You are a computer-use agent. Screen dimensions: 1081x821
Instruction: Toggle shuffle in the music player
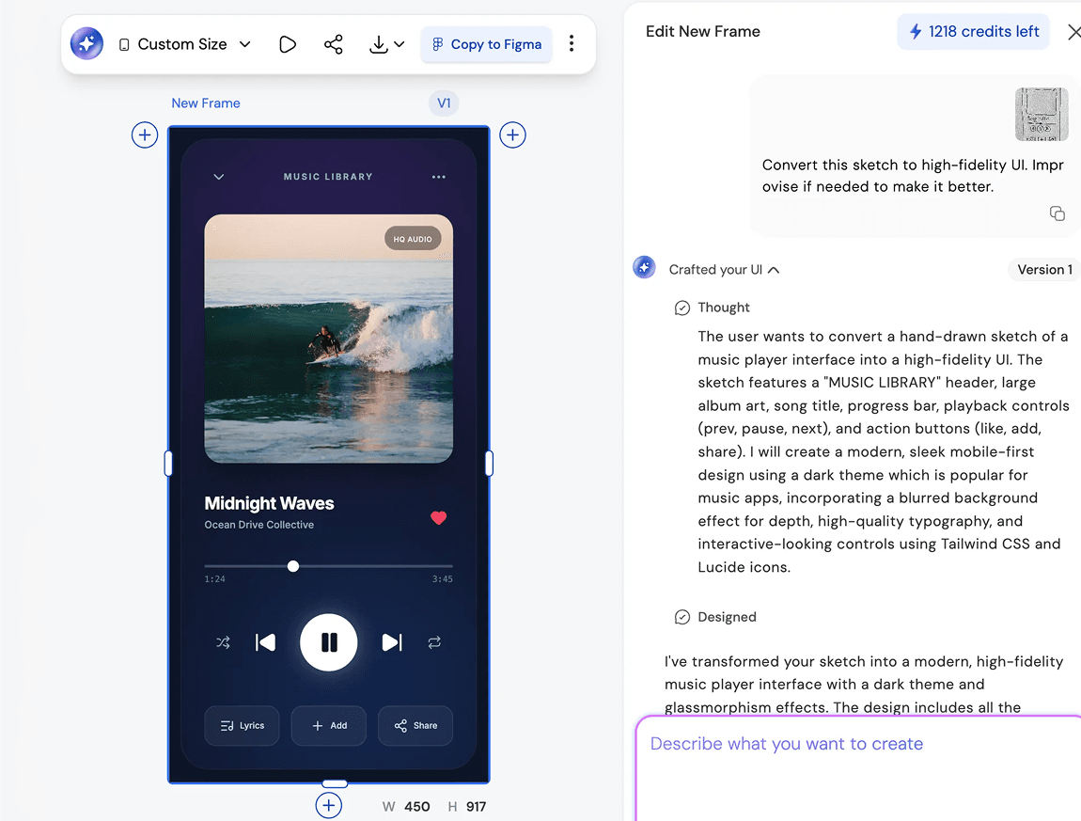click(x=223, y=642)
